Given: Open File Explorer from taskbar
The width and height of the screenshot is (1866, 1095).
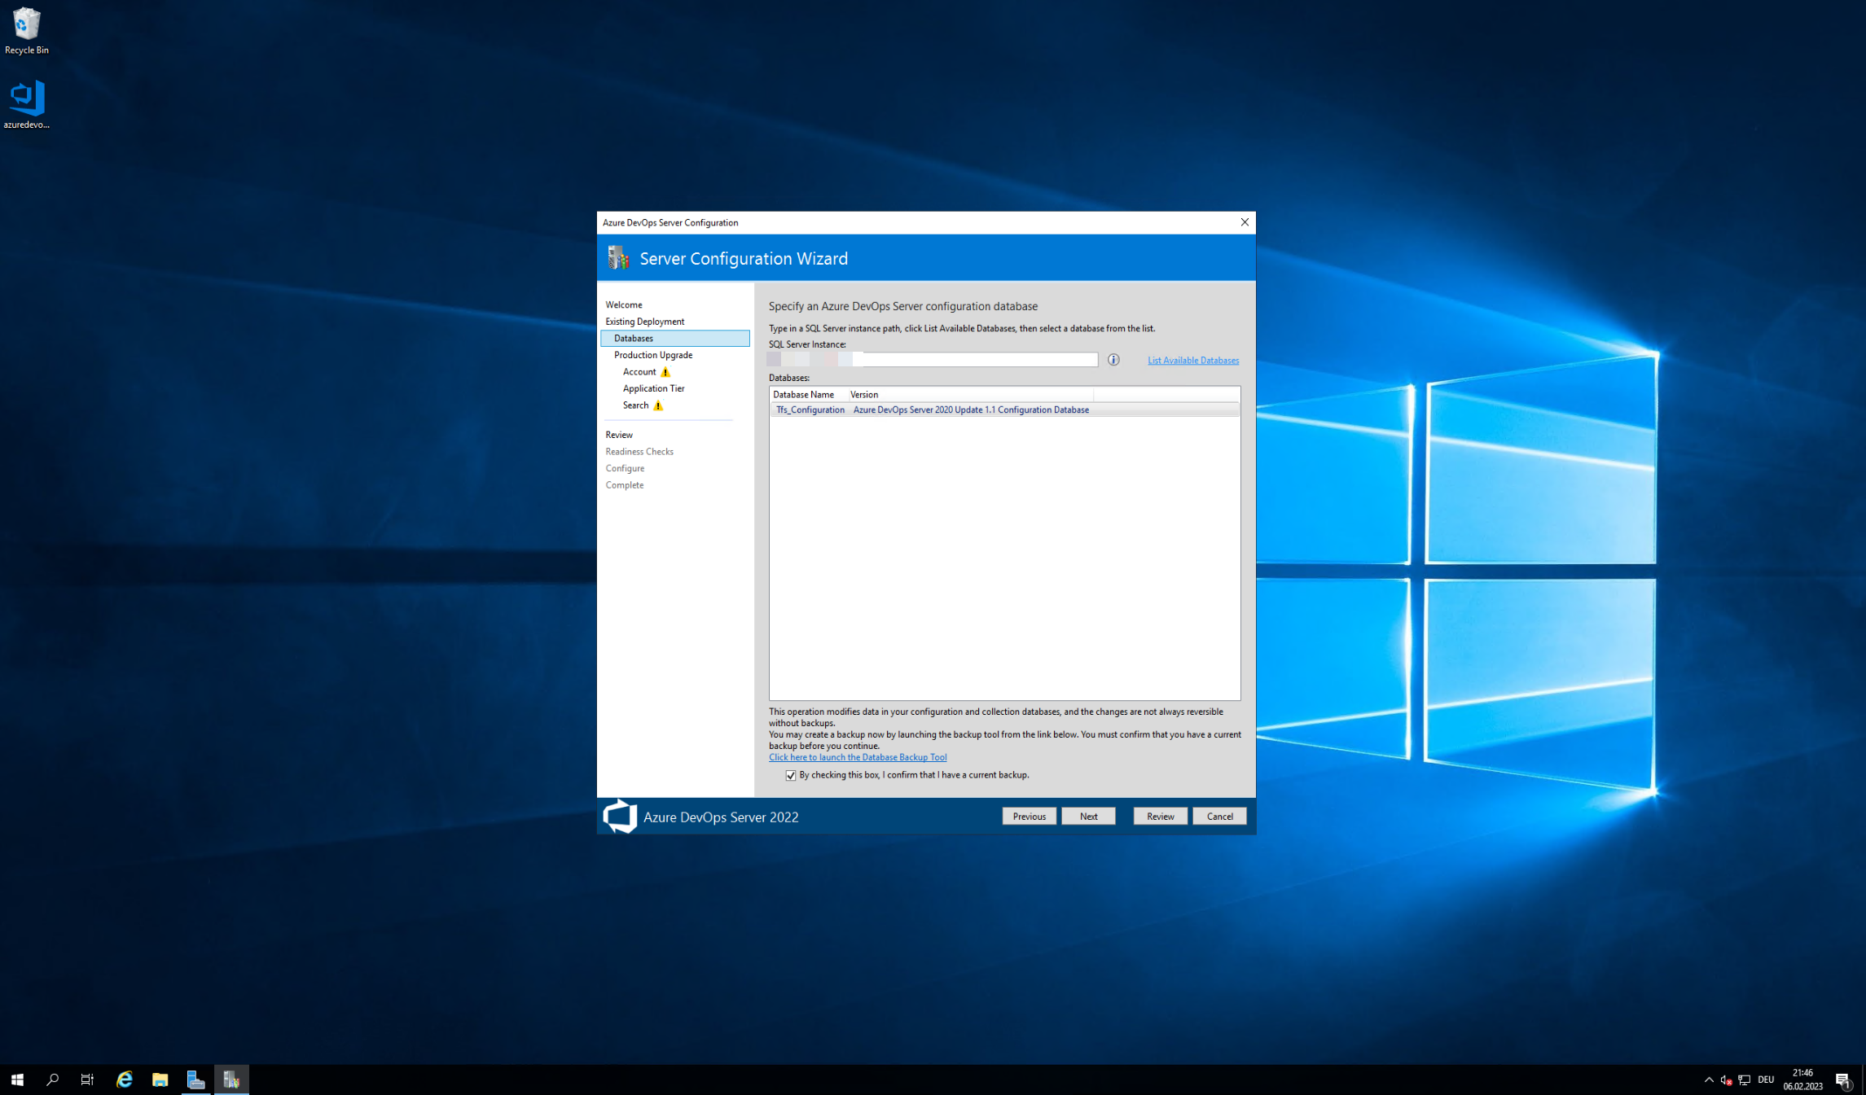Looking at the screenshot, I should (160, 1080).
